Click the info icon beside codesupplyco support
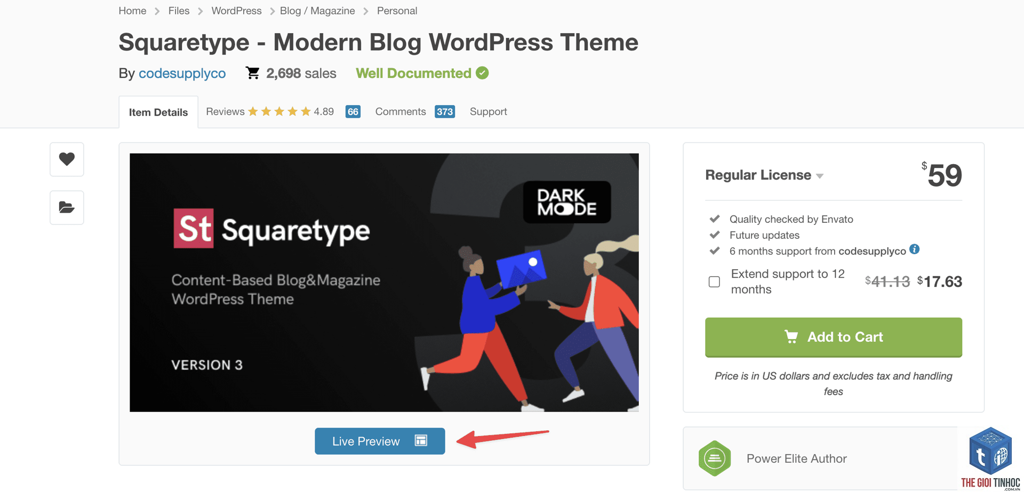The height and width of the screenshot is (492, 1024). click(x=914, y=249)
